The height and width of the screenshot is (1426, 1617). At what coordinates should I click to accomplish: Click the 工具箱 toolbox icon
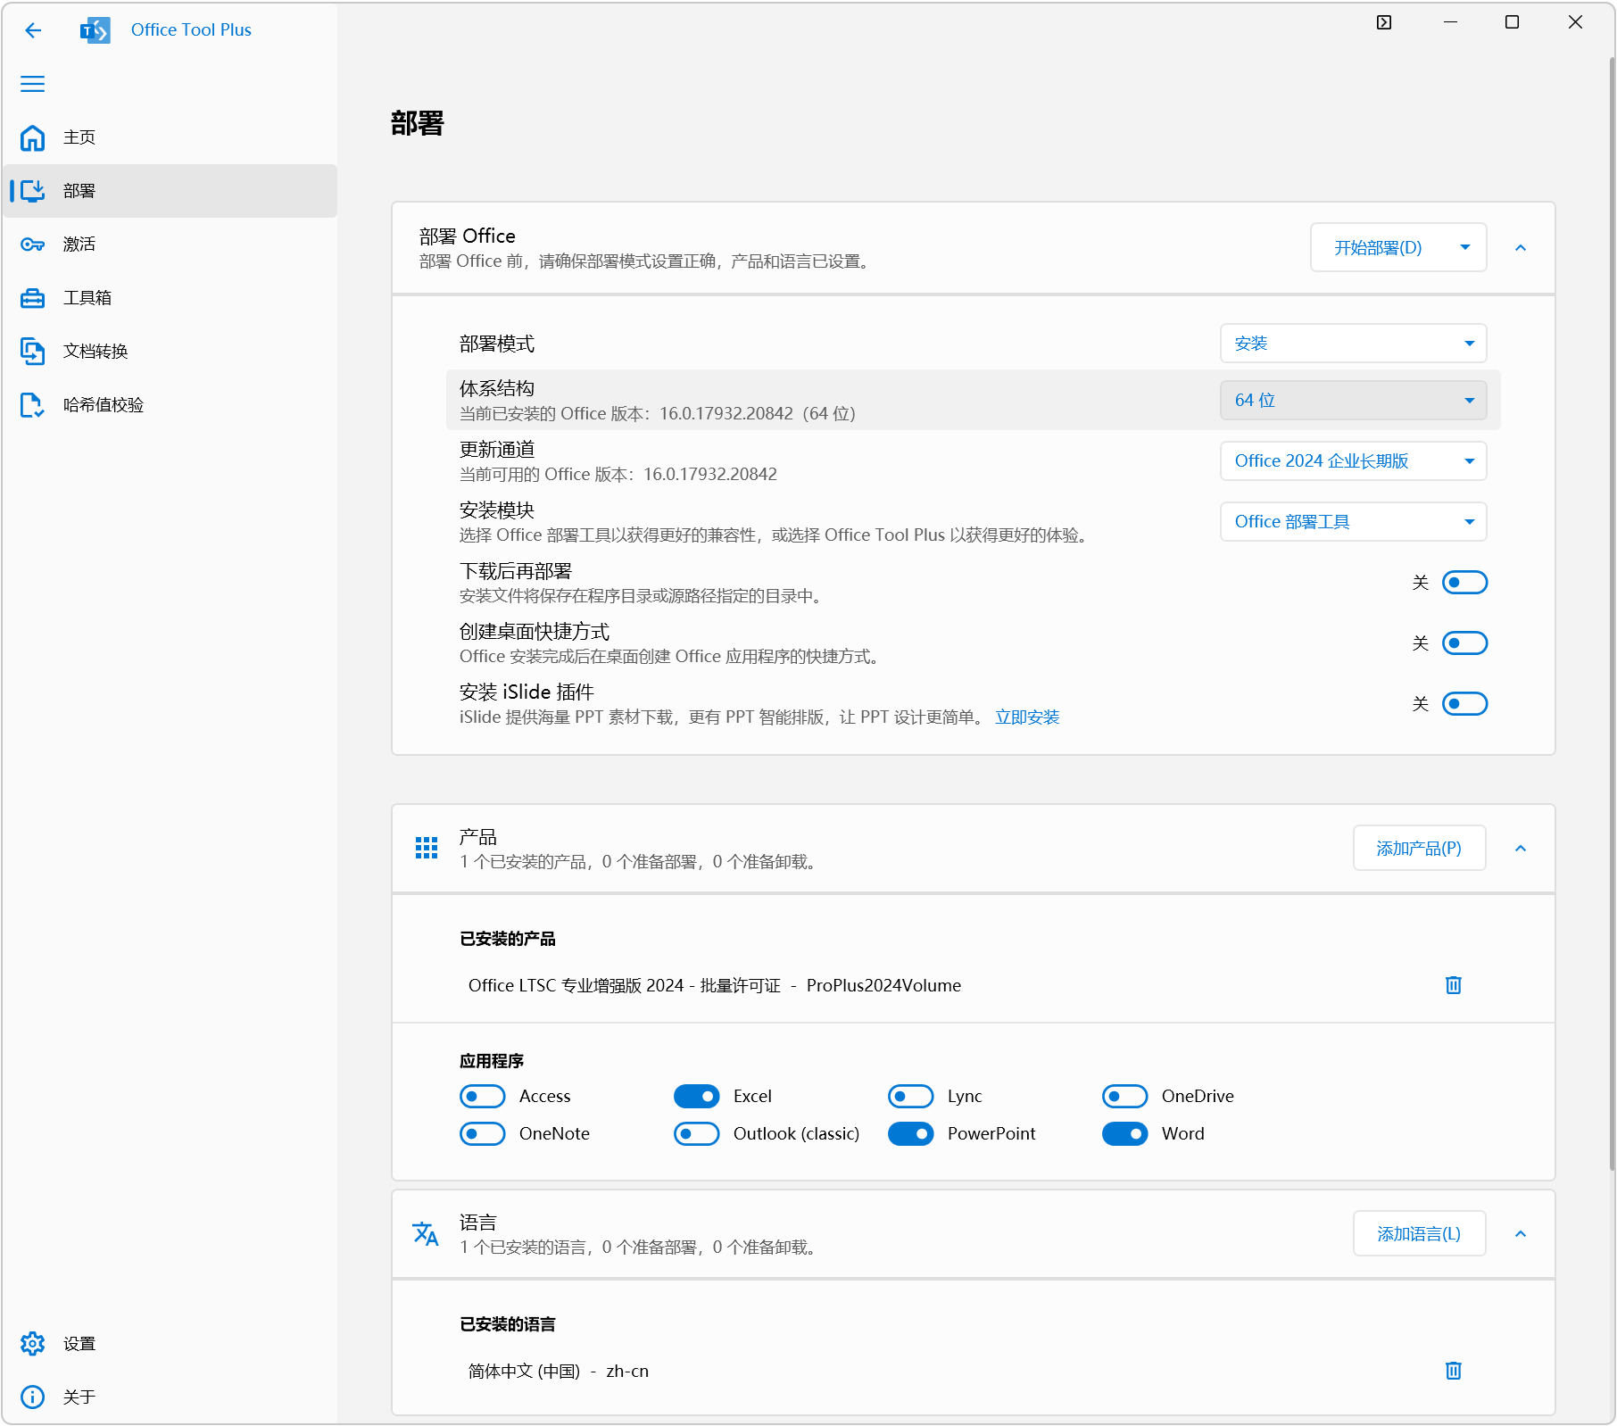click(x=33, y=298)
